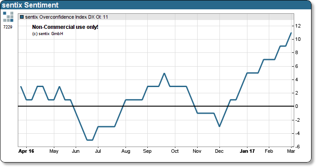Click the sentix Sentiment title header
The width and height of the screenshot is (316, 167).
tap(30, 5)
